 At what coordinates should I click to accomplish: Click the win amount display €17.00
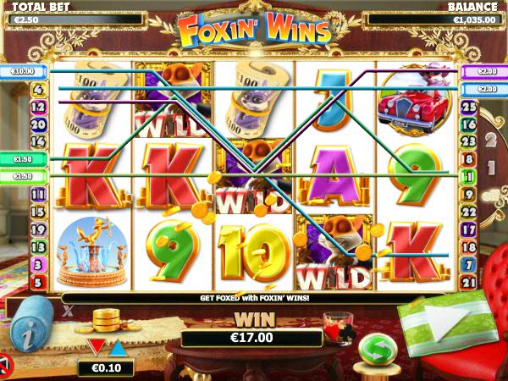tap(251, 338)
